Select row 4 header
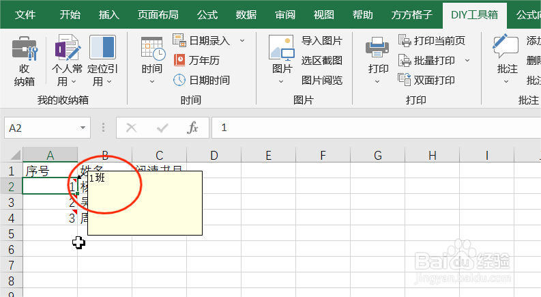This screenshot has width=541, height=297. click(11, 218)
